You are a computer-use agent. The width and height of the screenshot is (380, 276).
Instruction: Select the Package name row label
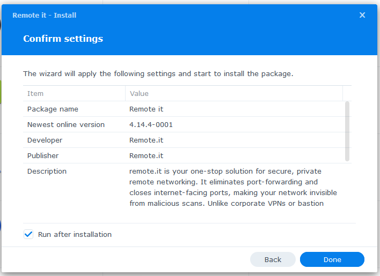click(53, 109)
